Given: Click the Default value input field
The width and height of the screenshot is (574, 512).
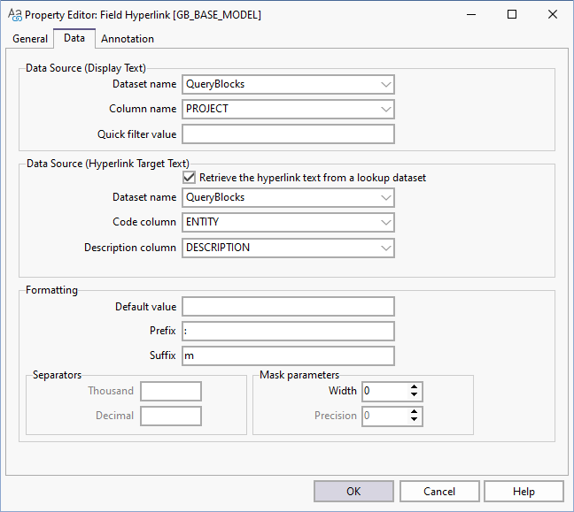Looking at the screenshot, I should [x=288, y=306].
